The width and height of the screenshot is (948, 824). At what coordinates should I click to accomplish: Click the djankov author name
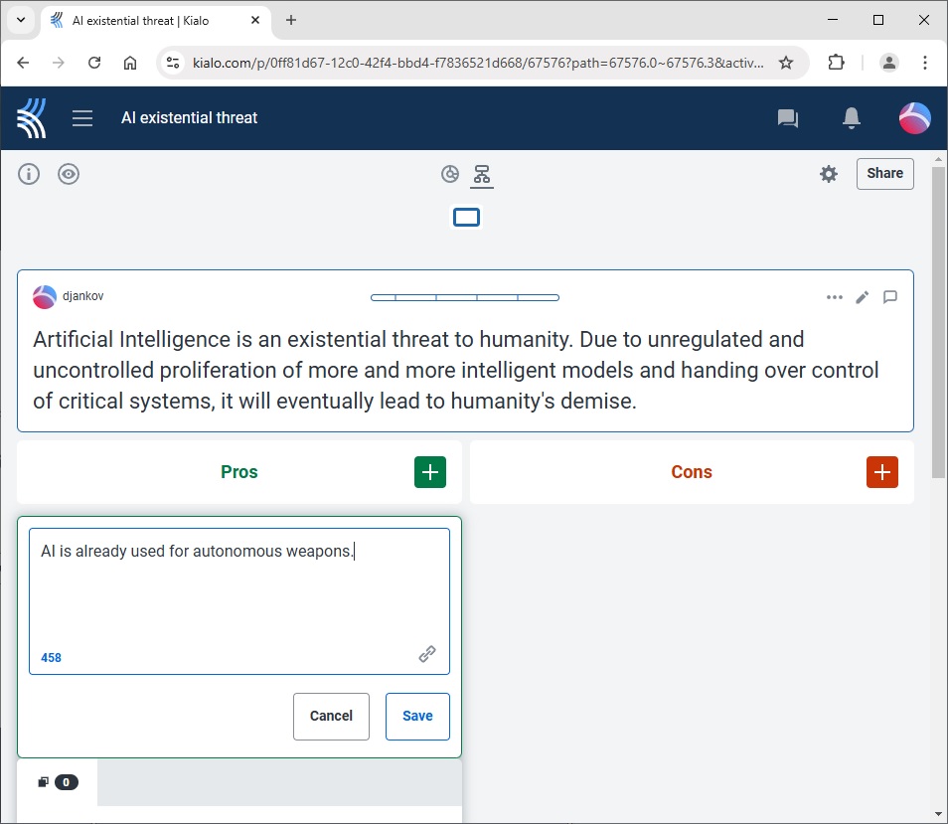(x=82, y=296)
